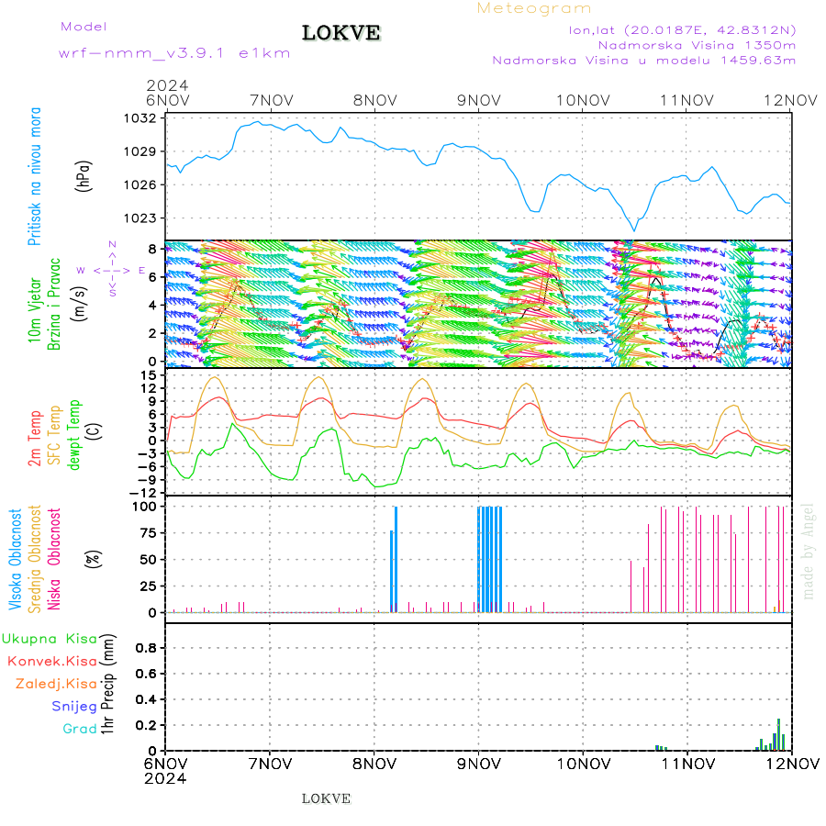Click 'Nadmorska Visina 1350m' elevation text

(x=697, y=45)
